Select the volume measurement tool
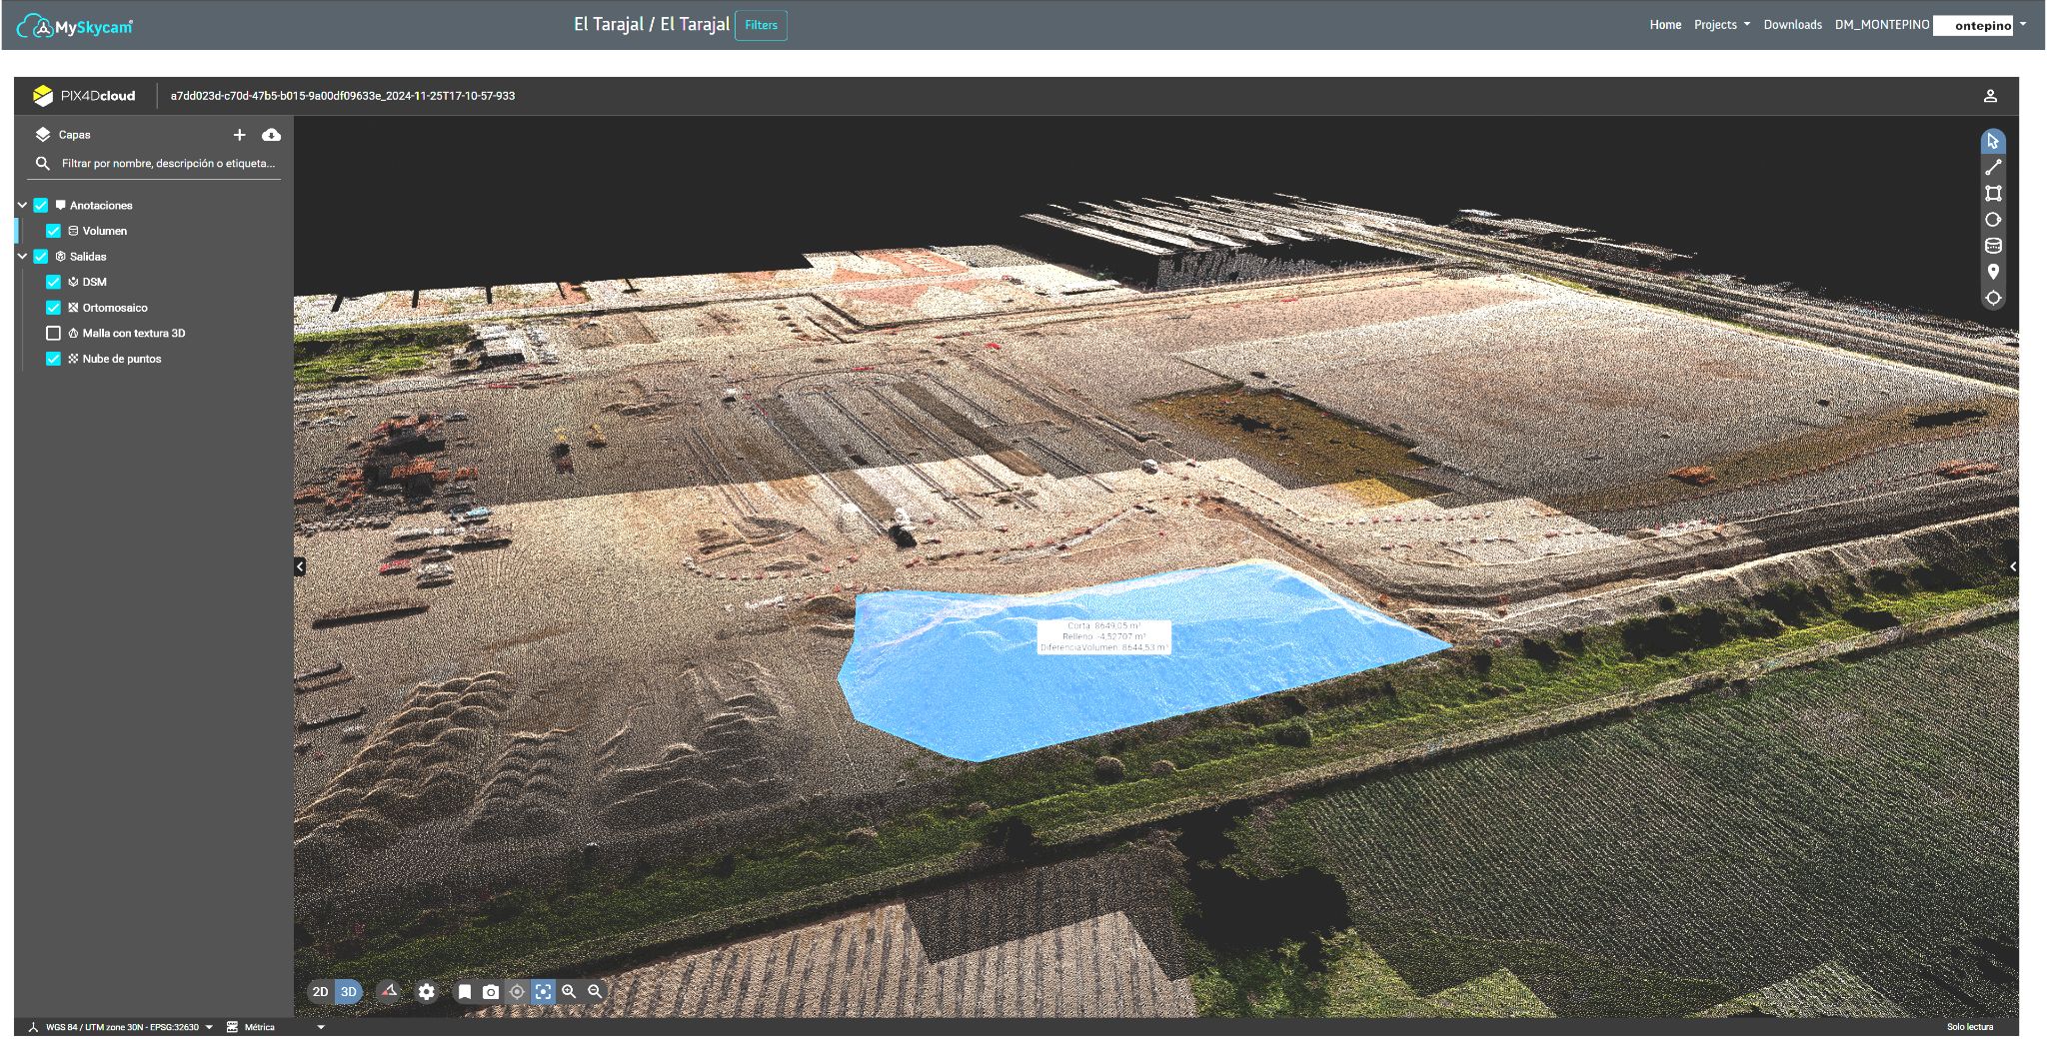 (x=1992, y=246)
